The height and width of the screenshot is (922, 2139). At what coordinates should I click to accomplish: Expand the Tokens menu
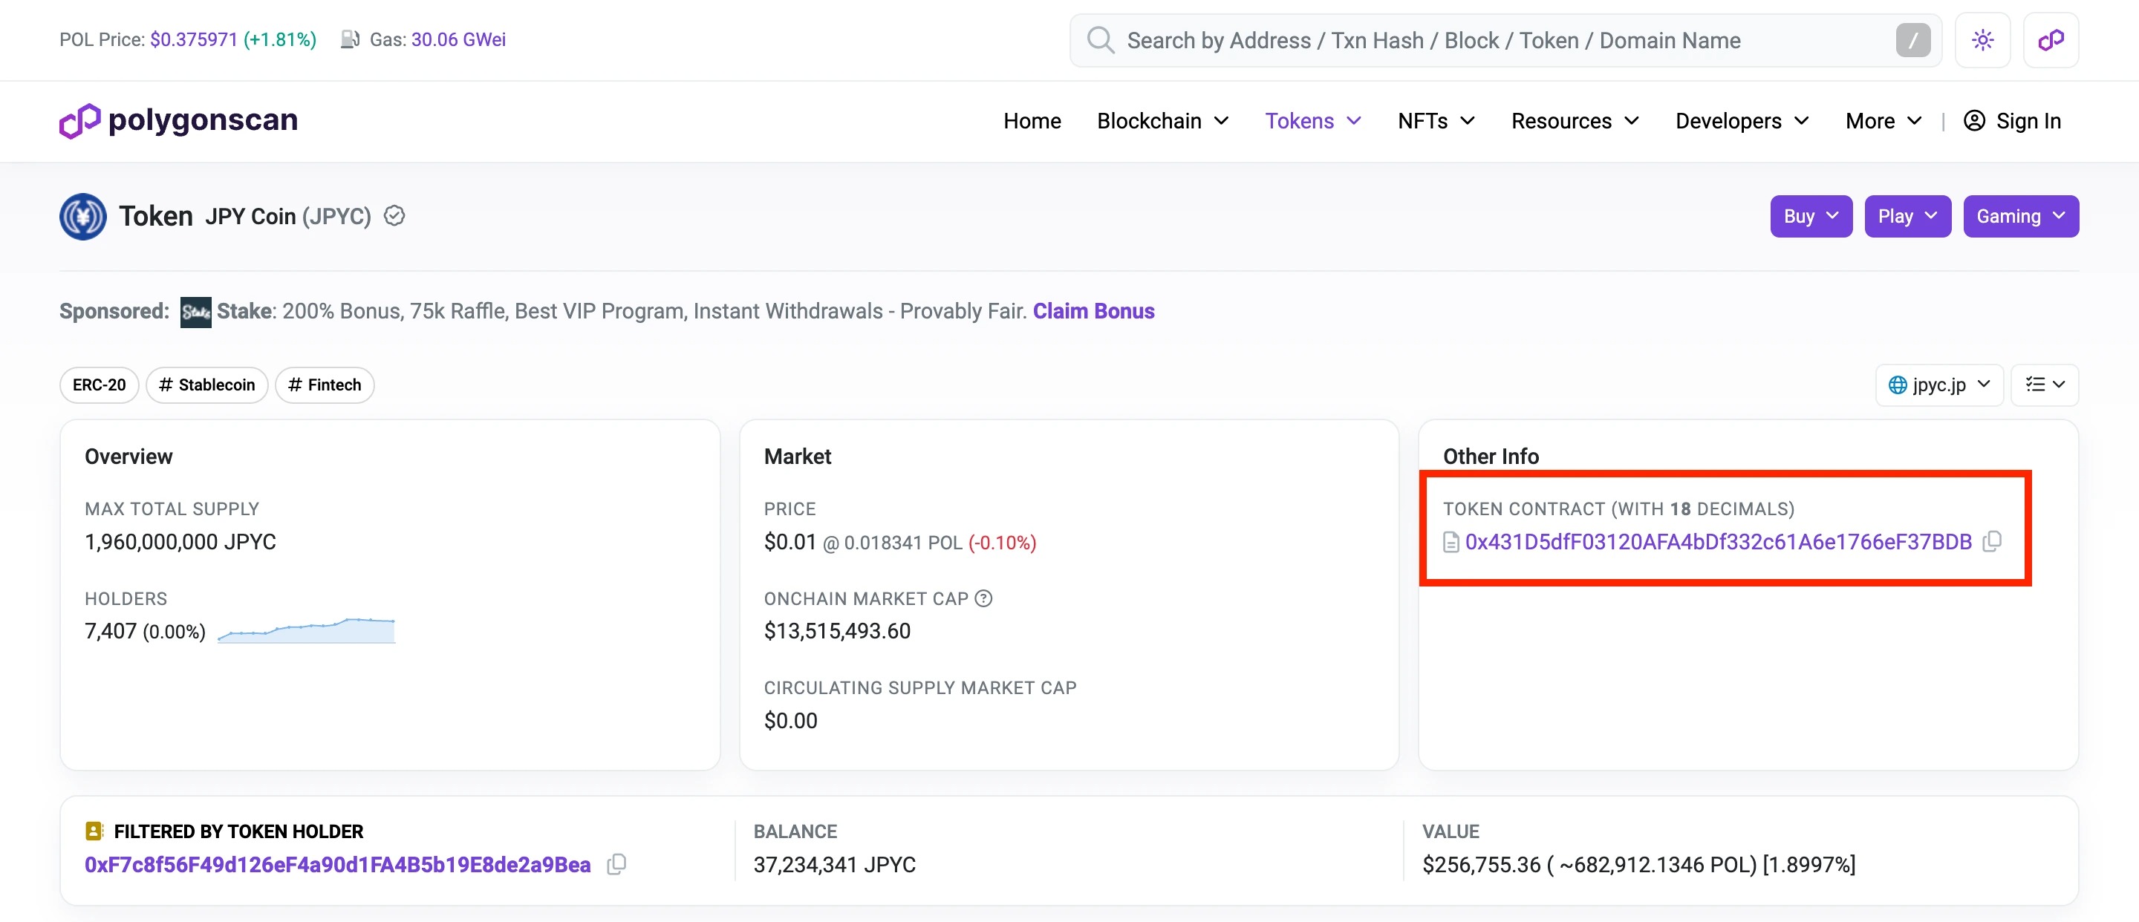pyautogui.click(x=1313, y=121)
